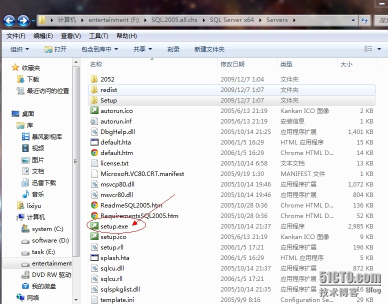Click the navigation pane scrollbar up arrow

[76, 62]
